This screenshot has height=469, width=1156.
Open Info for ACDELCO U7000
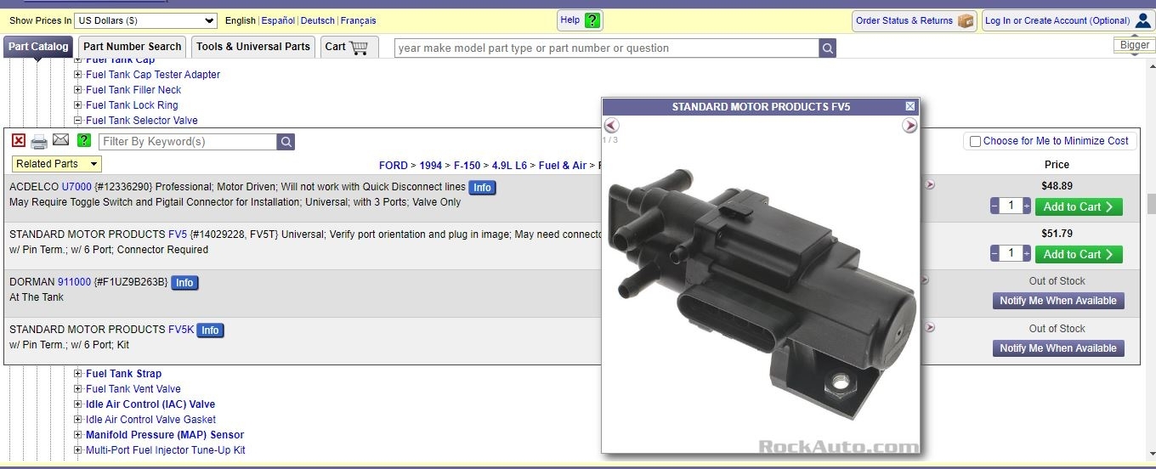click(482, 188)
